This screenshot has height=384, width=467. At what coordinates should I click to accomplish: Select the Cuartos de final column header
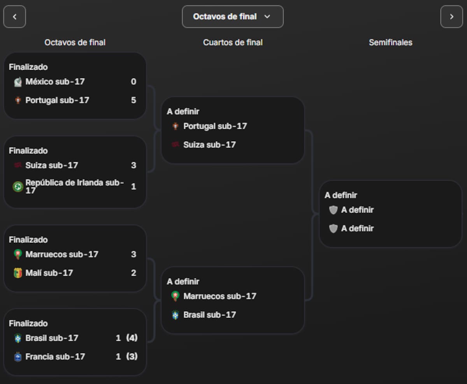coord(233,42)
